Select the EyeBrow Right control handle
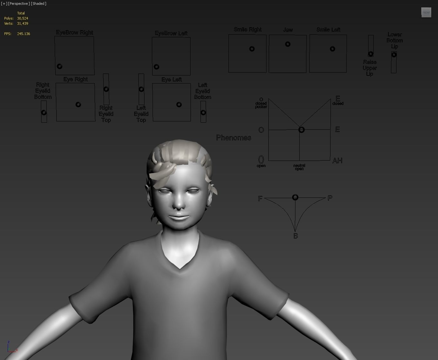The height and width of the screenshot is (360, 438). click(60, 66)
